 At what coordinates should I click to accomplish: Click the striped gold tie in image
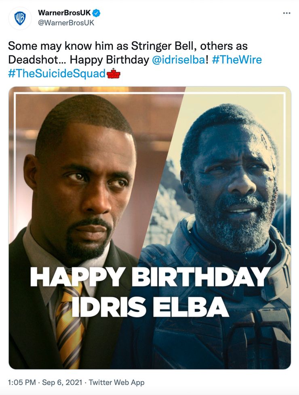[70, 325]
